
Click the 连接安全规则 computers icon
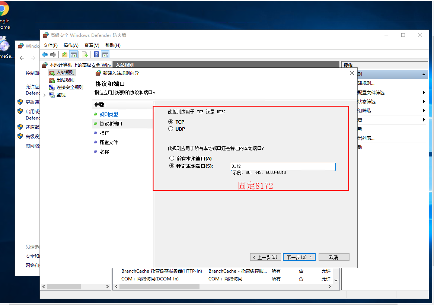(51, 88)
